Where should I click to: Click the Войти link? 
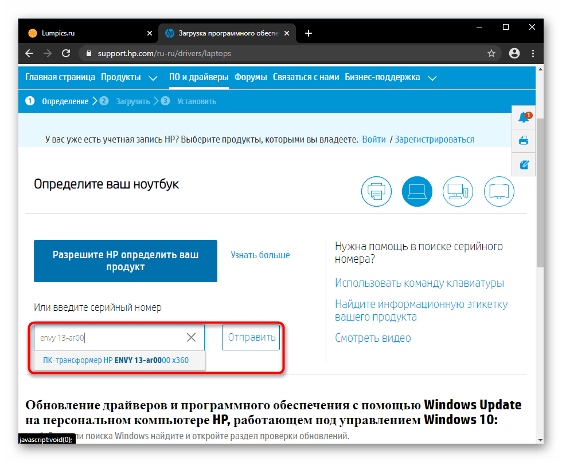coord(374,140)
